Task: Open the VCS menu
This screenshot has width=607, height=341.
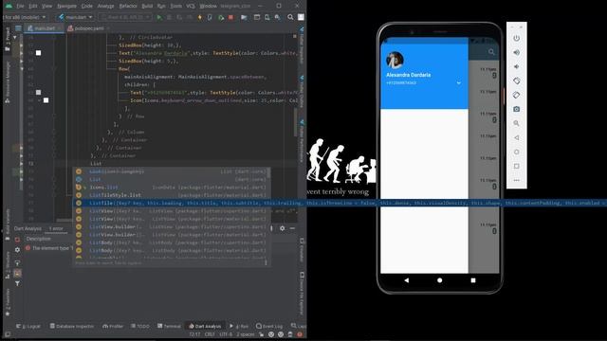Action: click(191, 7)
